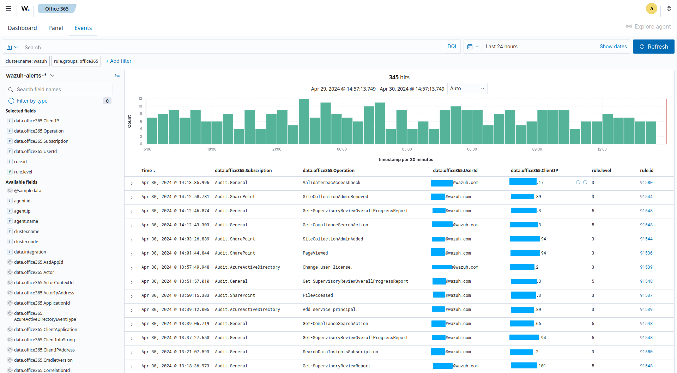Collapse the fields sidebar

(x=117, y=75)
